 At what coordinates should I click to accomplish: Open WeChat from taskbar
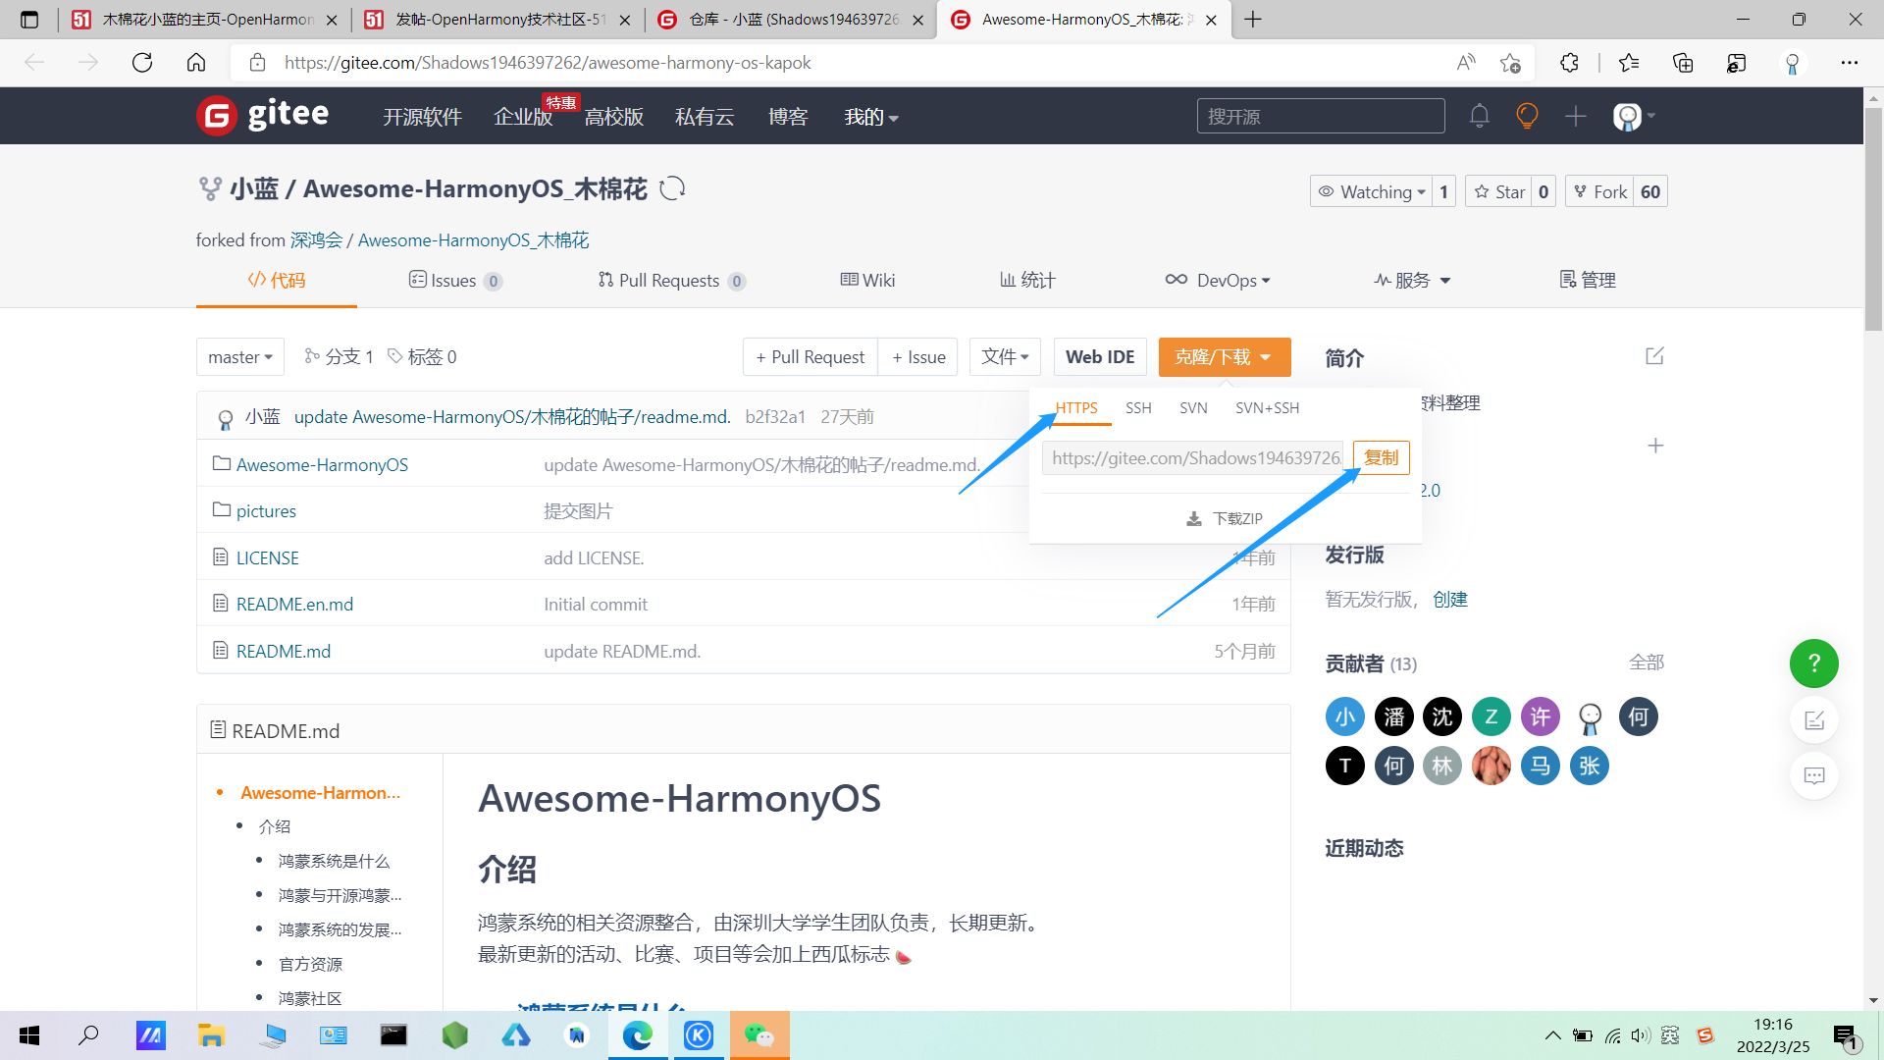click(x=759, y=1035)
